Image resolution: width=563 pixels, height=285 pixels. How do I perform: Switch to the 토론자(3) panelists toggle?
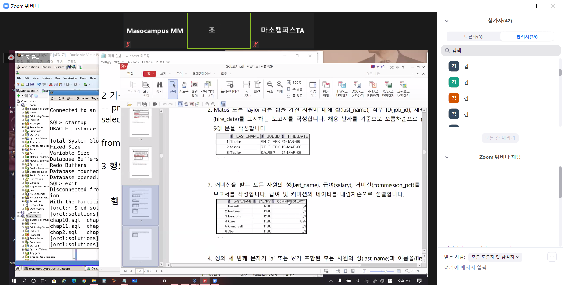coord(473,37)
